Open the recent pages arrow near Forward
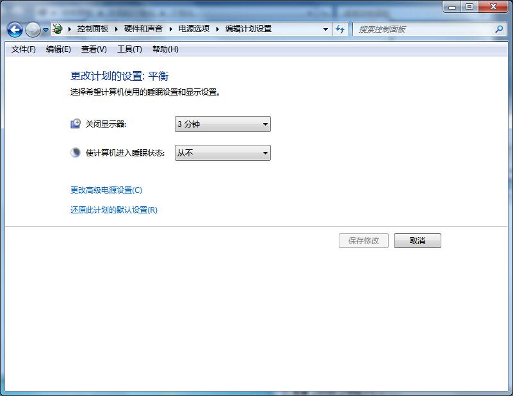513x396 pixels. tap(45, 30)
